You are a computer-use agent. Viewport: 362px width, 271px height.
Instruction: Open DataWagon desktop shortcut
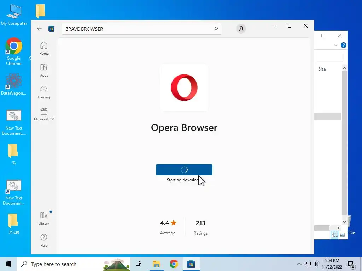(14, 84)
